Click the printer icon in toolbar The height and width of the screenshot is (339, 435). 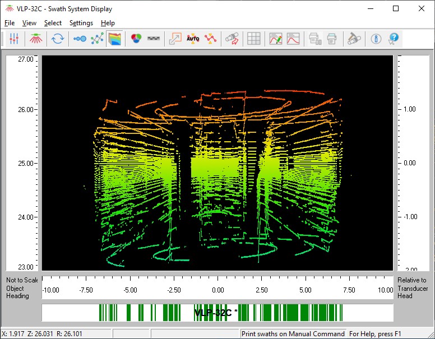pyautogui.click(x=332, y=39)
